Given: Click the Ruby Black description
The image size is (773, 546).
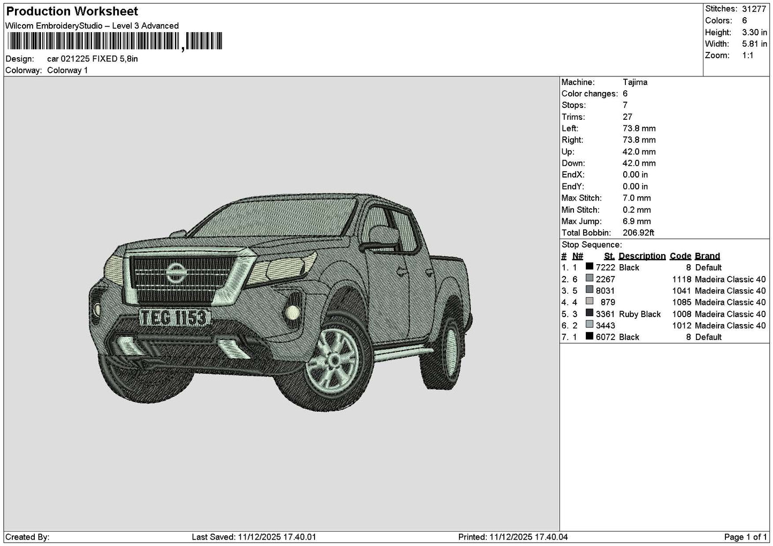Looking at the screenshot, I should (640, 314).
